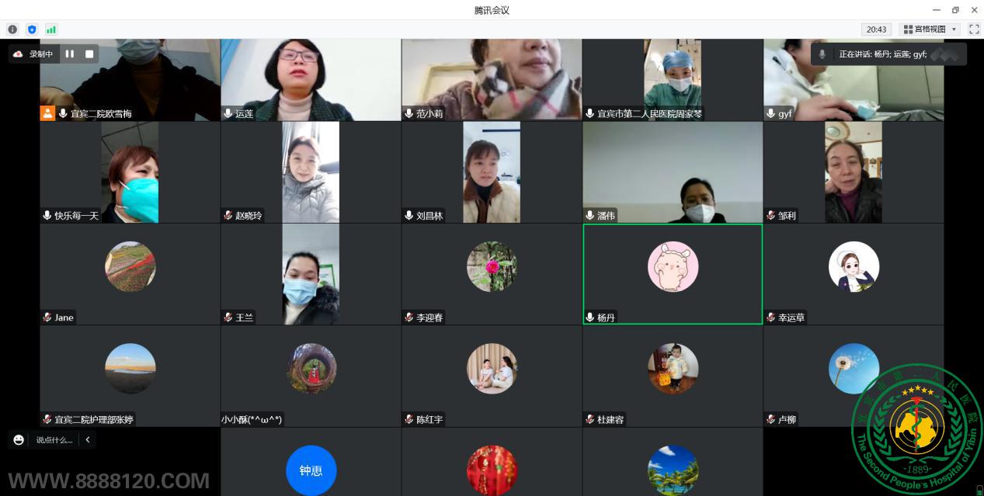The width and height of the screenshot is (984, 496).
Task: Click the 说点什么 chat input
Action: click(54, 440)
